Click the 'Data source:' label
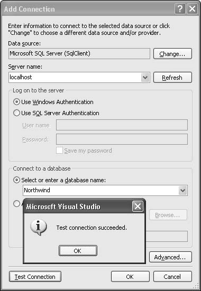The height and width of the screenshot is (291, 201). [x=24, y=44]
